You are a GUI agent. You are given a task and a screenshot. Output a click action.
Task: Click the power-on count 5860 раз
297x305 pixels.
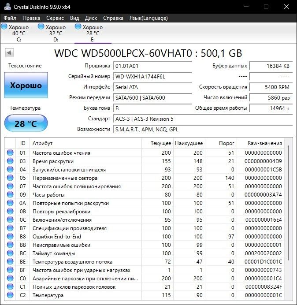[x=271, y=98]
